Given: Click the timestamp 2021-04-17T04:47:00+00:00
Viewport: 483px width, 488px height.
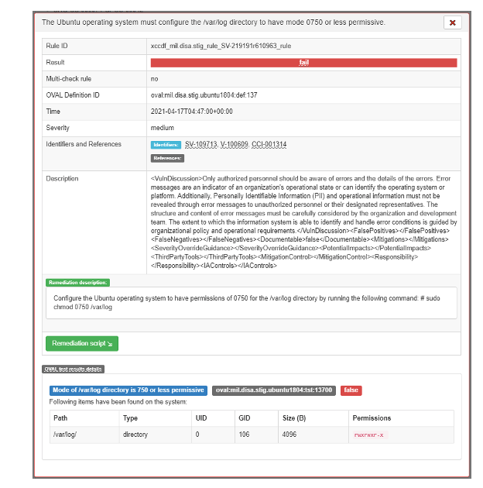Looking at the screenshot, I should [192, 112].
